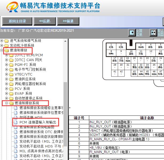Click document icon for 燃油和排放系统维修注意事项
164x160 pixels.
[16, 108]
